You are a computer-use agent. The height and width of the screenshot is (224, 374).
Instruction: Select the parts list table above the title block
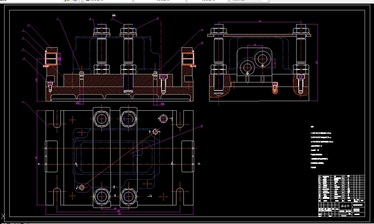[342, 189]
